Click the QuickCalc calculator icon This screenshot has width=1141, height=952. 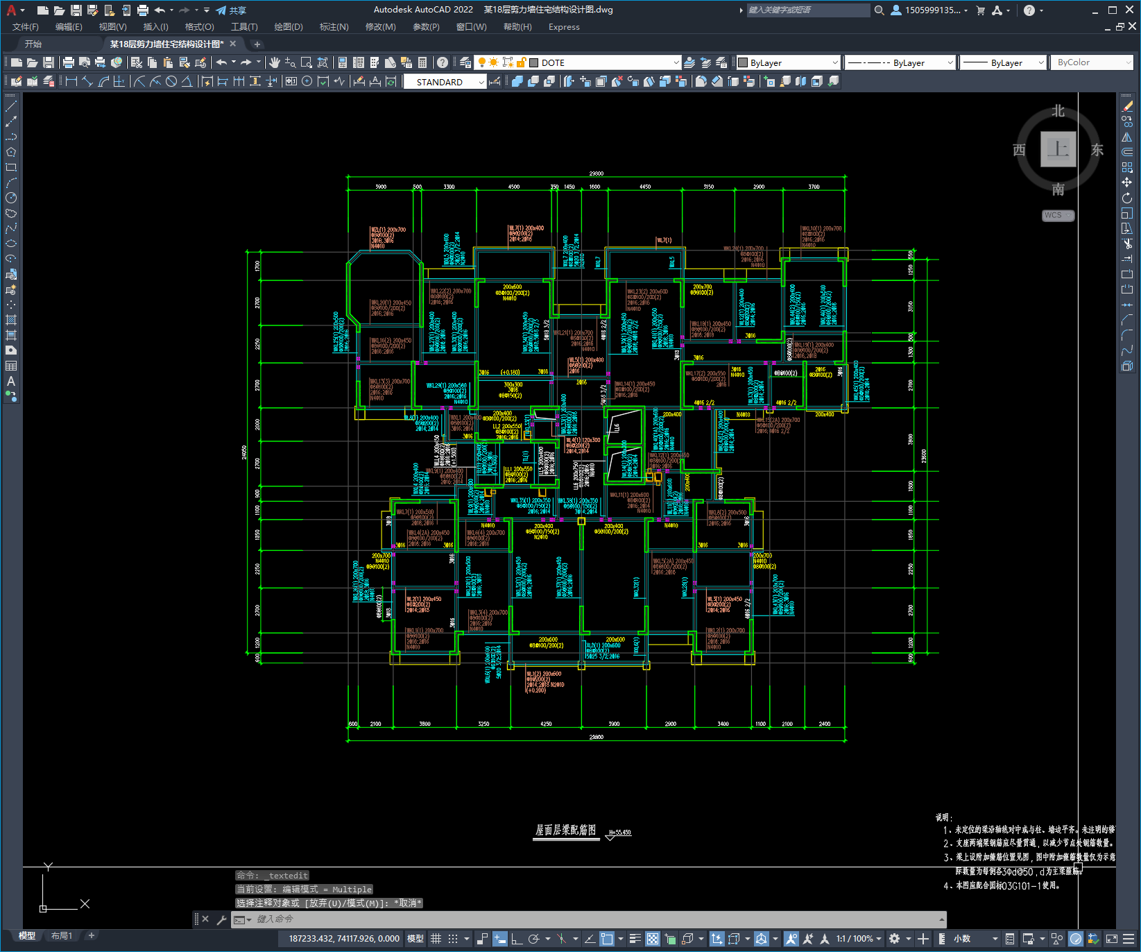click(x=422, y=62)
